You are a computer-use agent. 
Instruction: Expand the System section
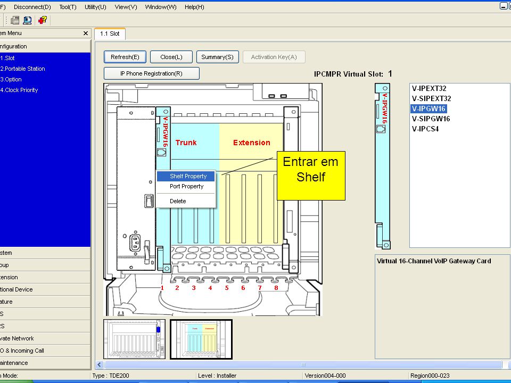45,253
